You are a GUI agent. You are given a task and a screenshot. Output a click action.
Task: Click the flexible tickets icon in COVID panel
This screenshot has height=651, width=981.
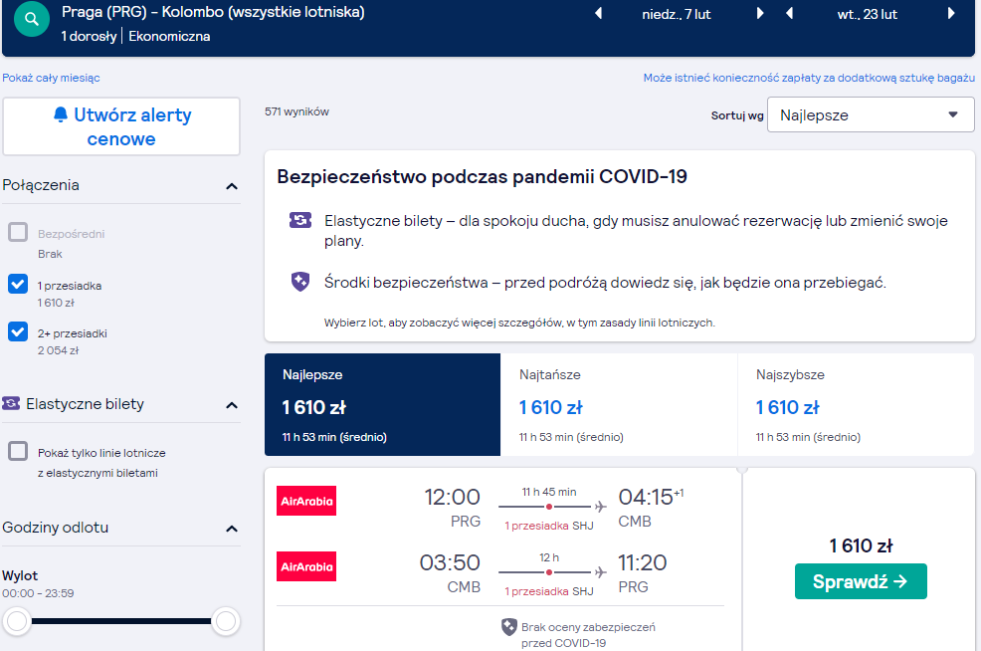[x=300, y=220]
